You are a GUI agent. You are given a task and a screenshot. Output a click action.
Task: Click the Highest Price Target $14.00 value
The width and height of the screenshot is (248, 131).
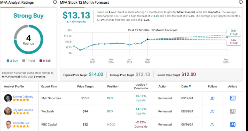click(x=96, y=74)
